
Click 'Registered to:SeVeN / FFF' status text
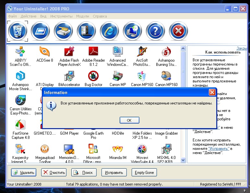tap(220, 184)
